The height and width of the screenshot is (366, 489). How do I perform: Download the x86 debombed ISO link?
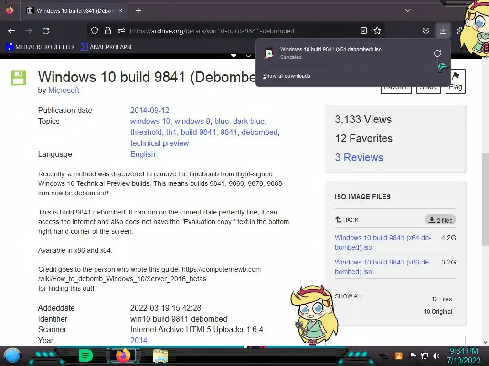(x=383, y=267)
